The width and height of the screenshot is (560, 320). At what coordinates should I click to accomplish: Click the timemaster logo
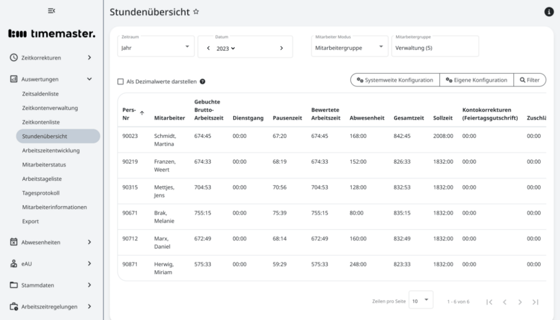[52, 33]
